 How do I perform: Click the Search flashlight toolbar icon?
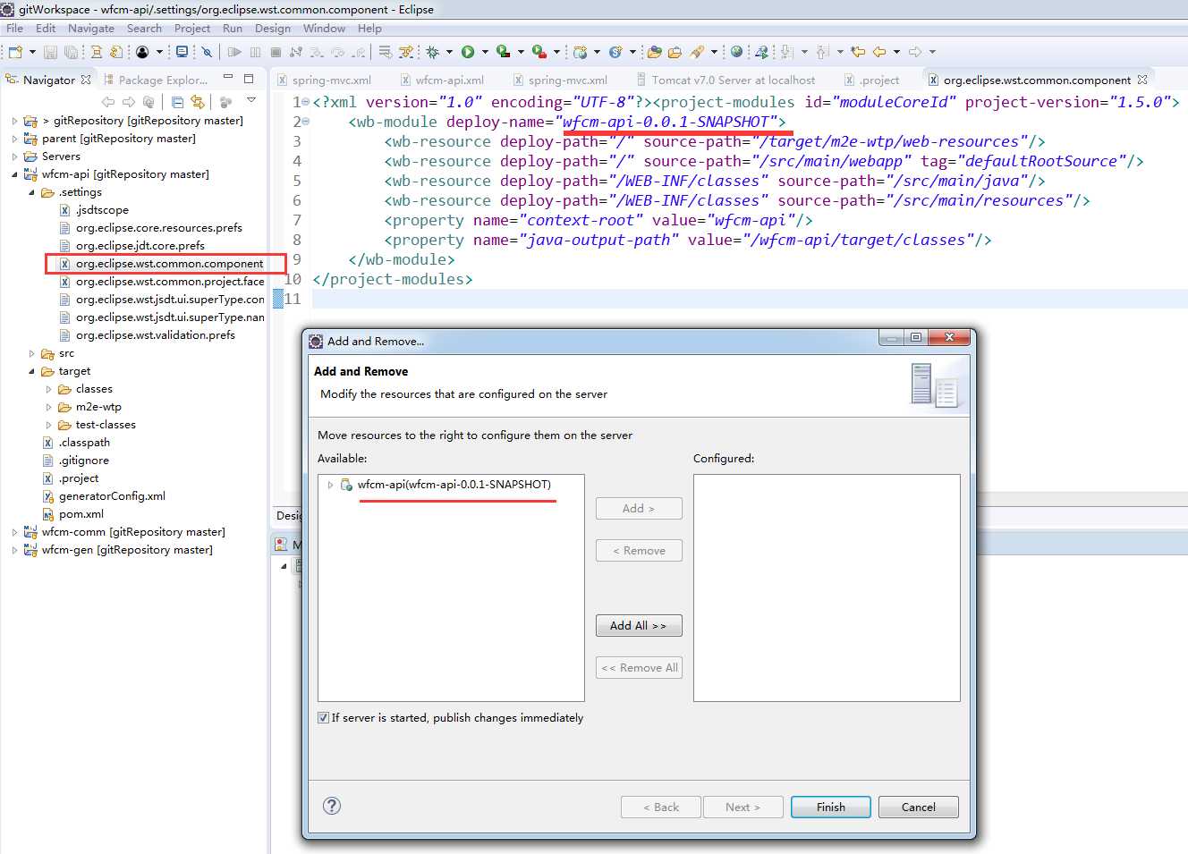(x=698, y=52)
